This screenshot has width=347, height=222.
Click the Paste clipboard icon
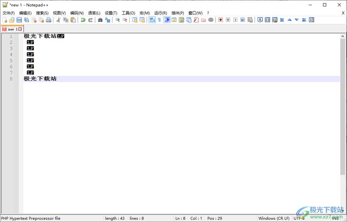pos(73,20)
